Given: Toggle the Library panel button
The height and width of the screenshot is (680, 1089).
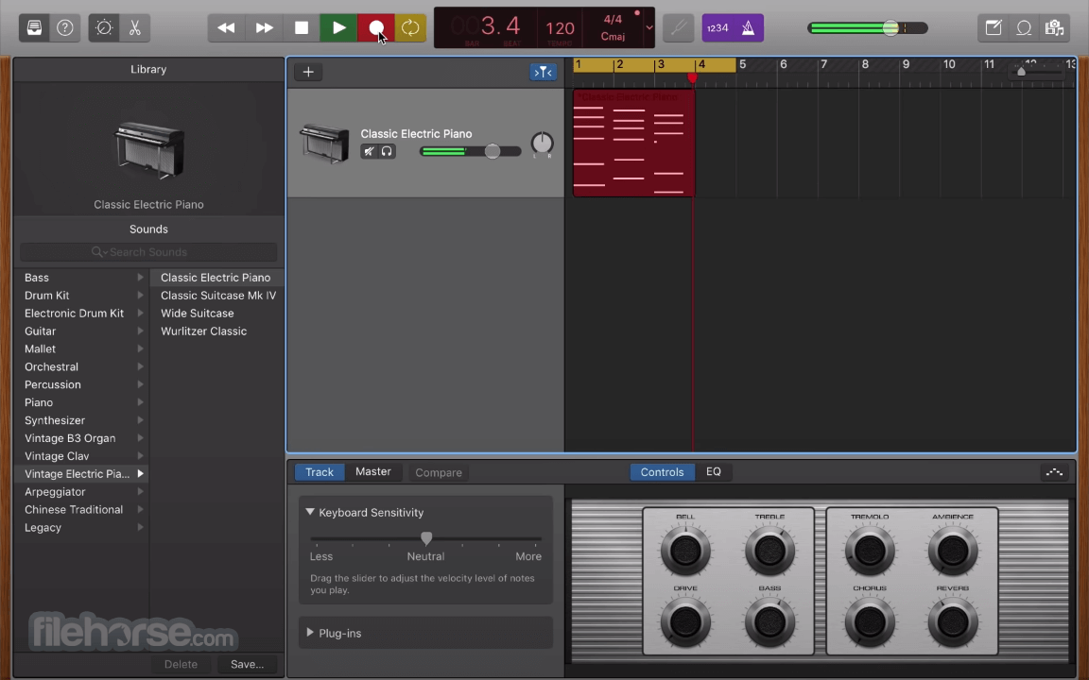Looking at the screenshot, I should (34, 27).
